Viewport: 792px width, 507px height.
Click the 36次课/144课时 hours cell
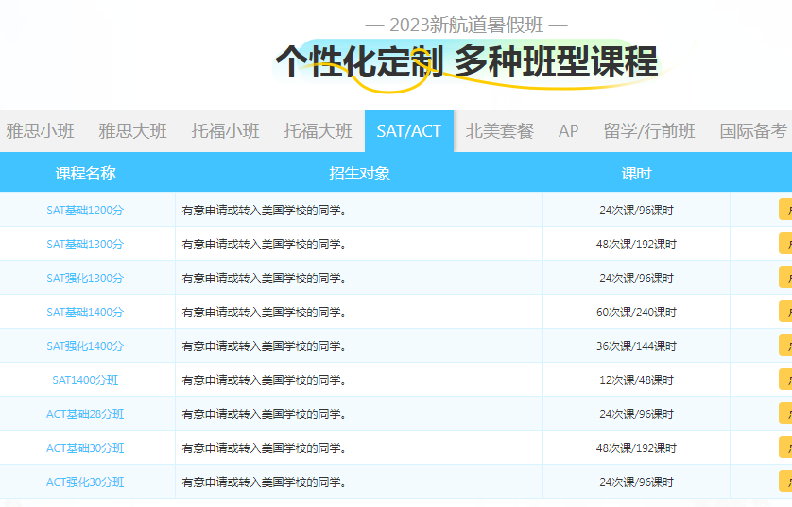click(x=636, y=346)
